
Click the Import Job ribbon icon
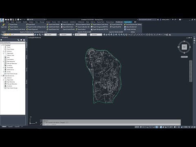point(4,25)
